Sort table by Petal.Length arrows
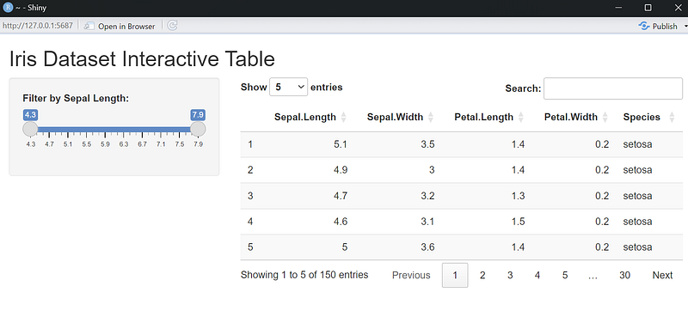 coord(521,117)
